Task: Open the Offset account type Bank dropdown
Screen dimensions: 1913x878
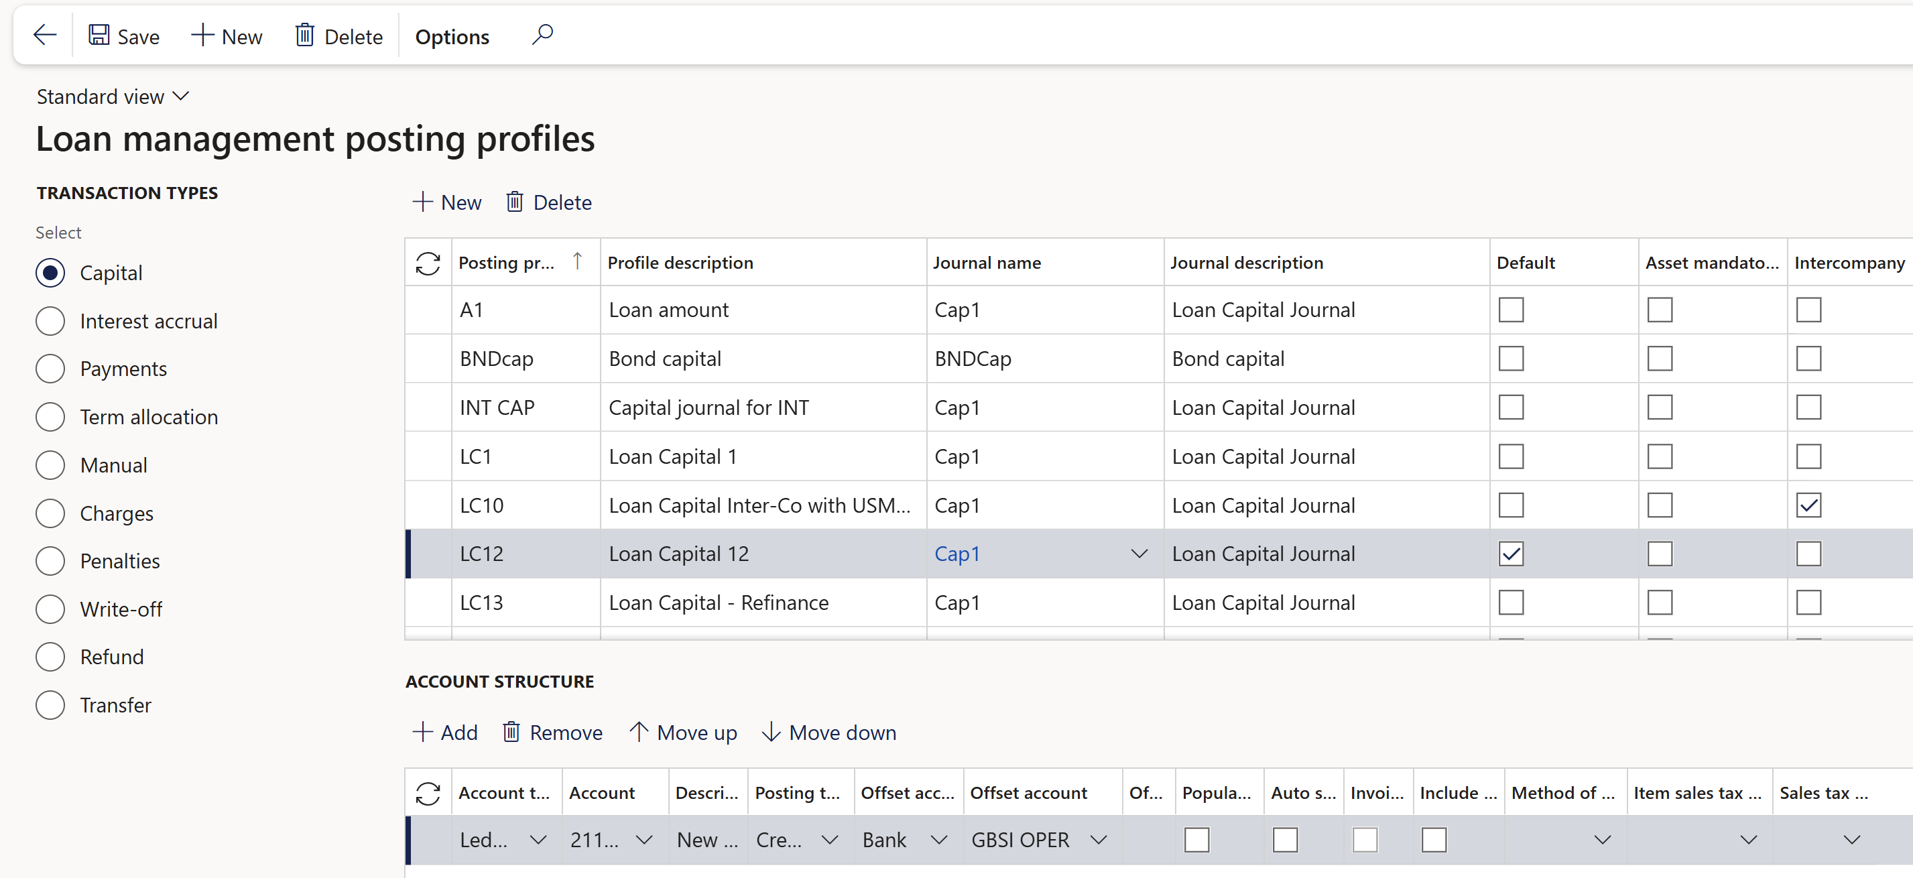Action: pyautogui.click(x=938, y=840)
